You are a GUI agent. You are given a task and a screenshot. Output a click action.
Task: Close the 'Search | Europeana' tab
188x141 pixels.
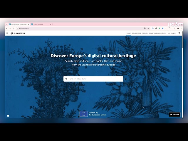point(51,24)
